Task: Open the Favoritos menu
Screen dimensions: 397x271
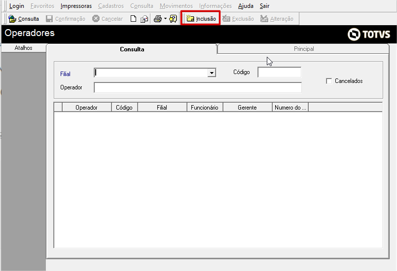Action: point(42,6)
